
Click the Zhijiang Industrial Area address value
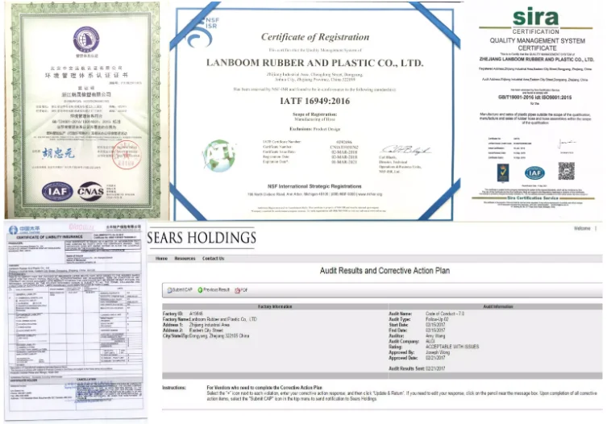210,325
